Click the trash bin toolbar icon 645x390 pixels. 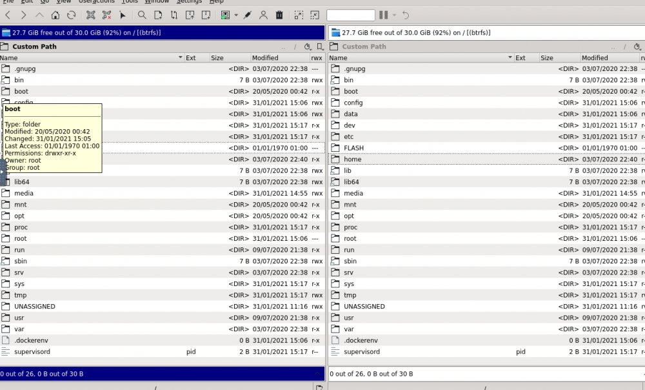click(279, 15)
